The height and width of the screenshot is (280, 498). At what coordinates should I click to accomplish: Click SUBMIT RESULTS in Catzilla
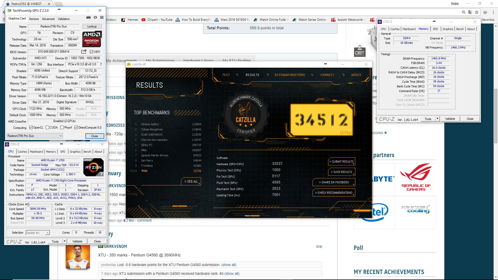tap(342, 162)
